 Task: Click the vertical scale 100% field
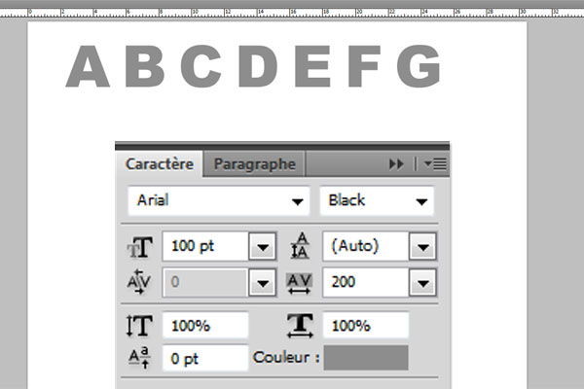[x=205, y=326]
